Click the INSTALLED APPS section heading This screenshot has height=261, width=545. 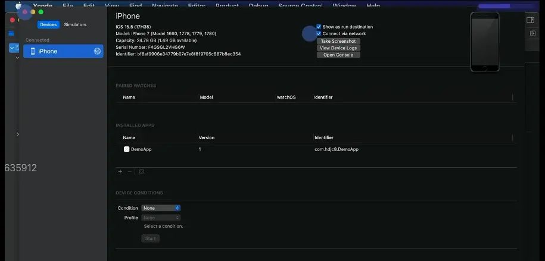click(x=135, y=125)
